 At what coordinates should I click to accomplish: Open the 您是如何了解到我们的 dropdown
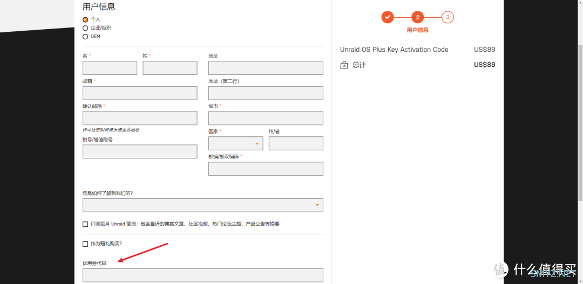pyautogui.click(x=203, y=205)
